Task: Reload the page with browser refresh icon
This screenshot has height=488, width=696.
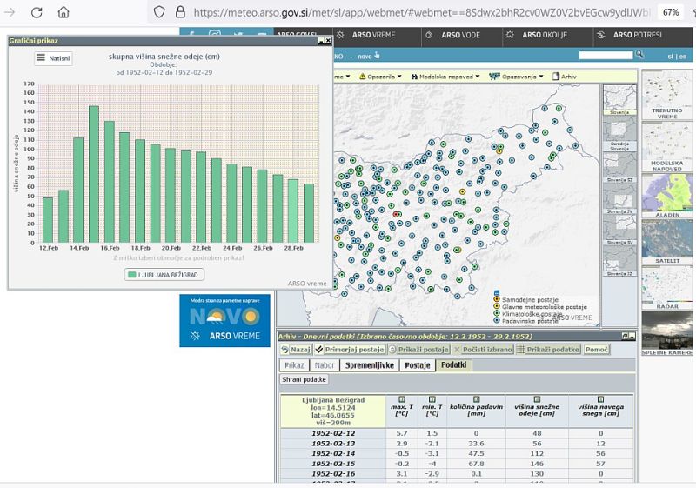Action: [x=37, y=12]
